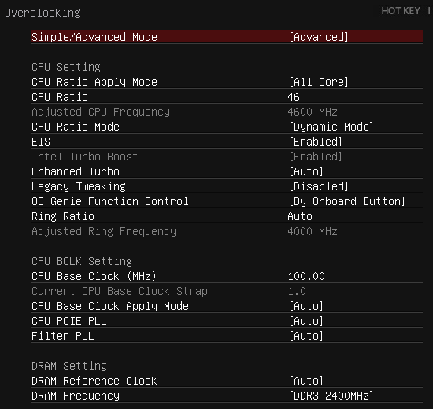Viewport: 433px width, 409px height.
Task: Select the CPU Ratio label
Action: [x=60, y=97]
